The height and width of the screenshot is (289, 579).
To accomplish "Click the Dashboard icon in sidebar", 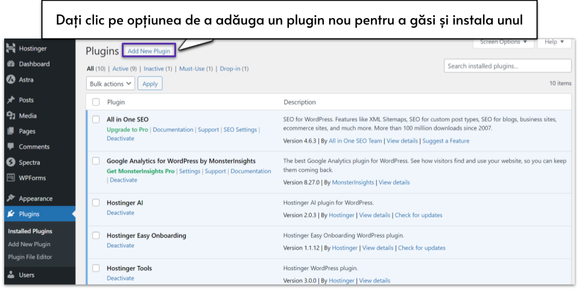I will (10, 64).
